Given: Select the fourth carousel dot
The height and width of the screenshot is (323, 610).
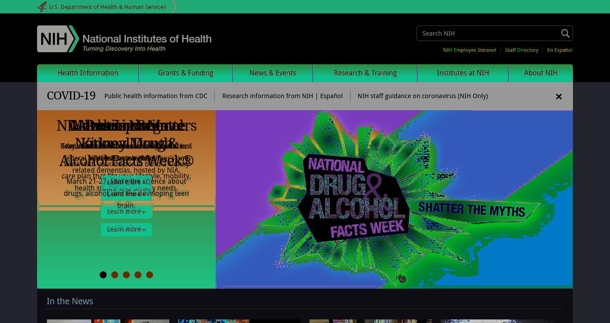Looking at the screenshot, I should pyautogui.click(x=138, y=275).
